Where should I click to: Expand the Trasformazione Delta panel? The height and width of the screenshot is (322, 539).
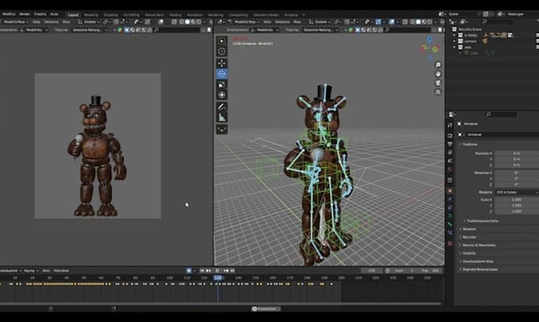482,221
